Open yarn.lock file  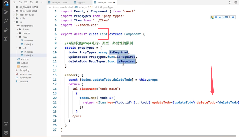(x=24, y=82)
